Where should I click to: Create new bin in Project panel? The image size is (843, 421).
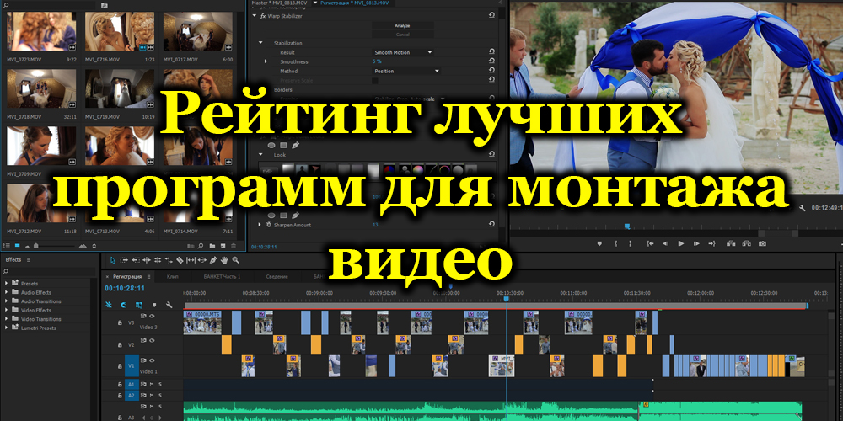click(212, 246)
